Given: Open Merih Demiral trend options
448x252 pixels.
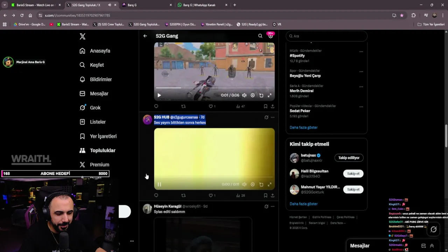Looking at the screenshot, I should click(x=361, y=86).
